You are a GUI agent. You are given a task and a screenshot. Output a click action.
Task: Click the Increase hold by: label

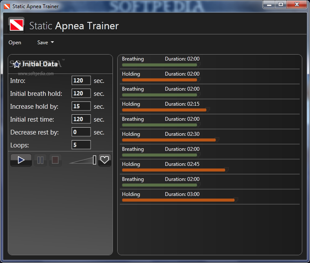click(x=34, y=107)
